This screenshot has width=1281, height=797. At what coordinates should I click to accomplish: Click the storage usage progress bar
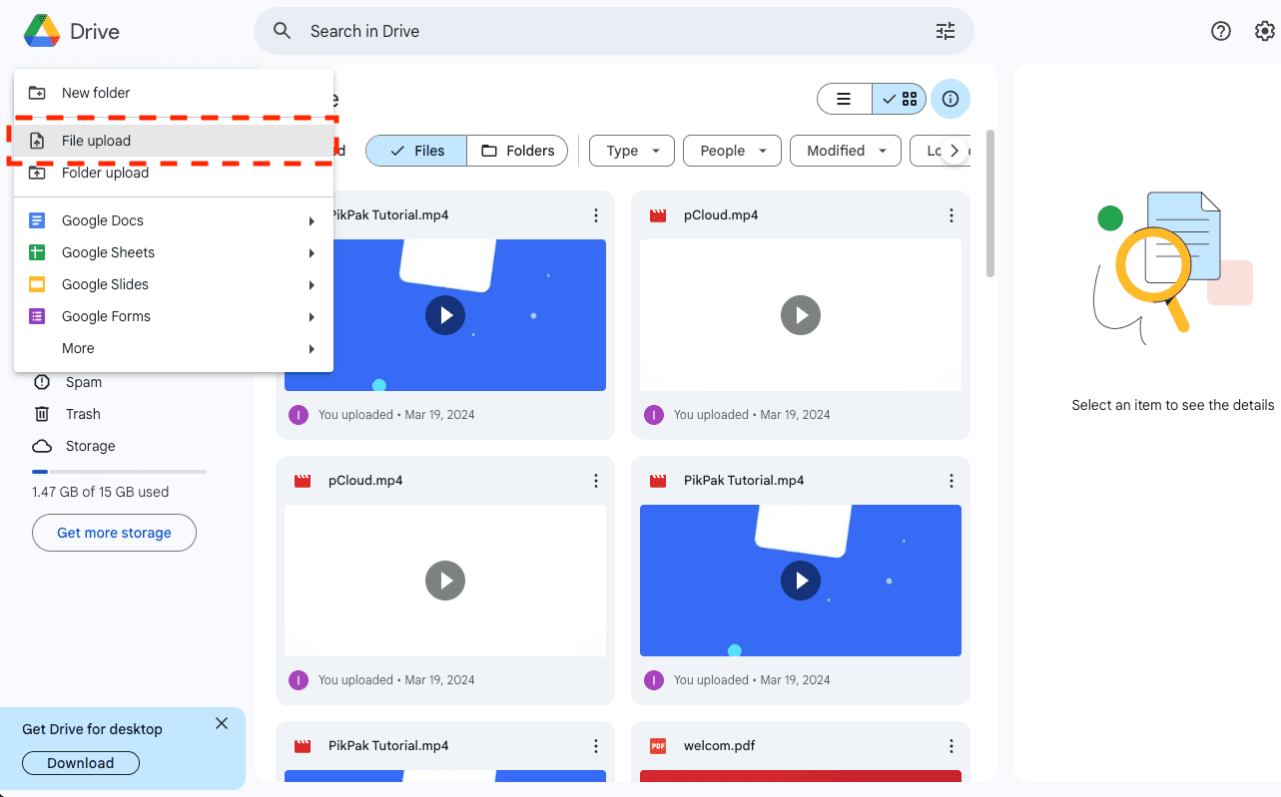click(119, 471)
